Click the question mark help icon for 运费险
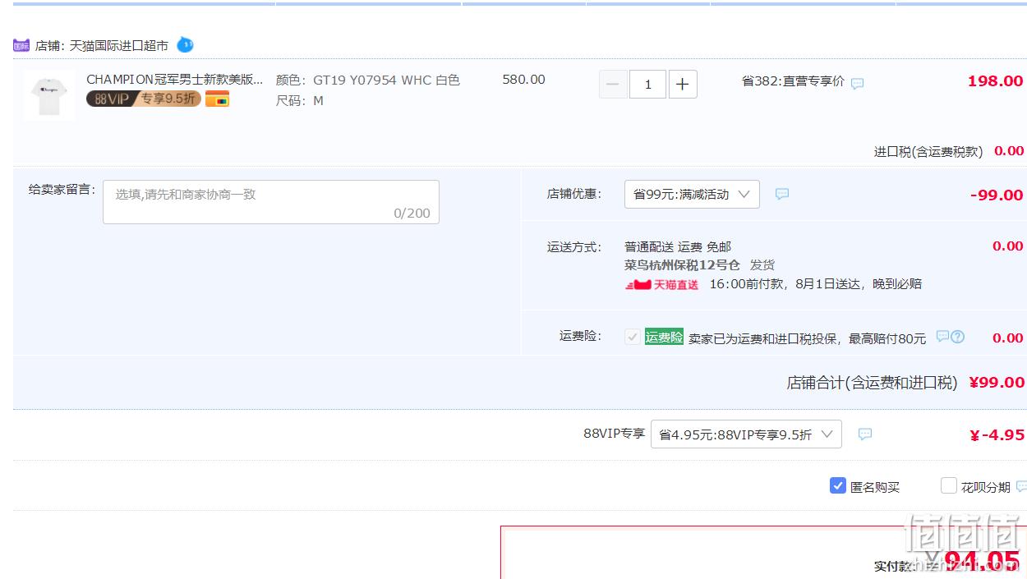1027x579 pixels. [957, 337]
